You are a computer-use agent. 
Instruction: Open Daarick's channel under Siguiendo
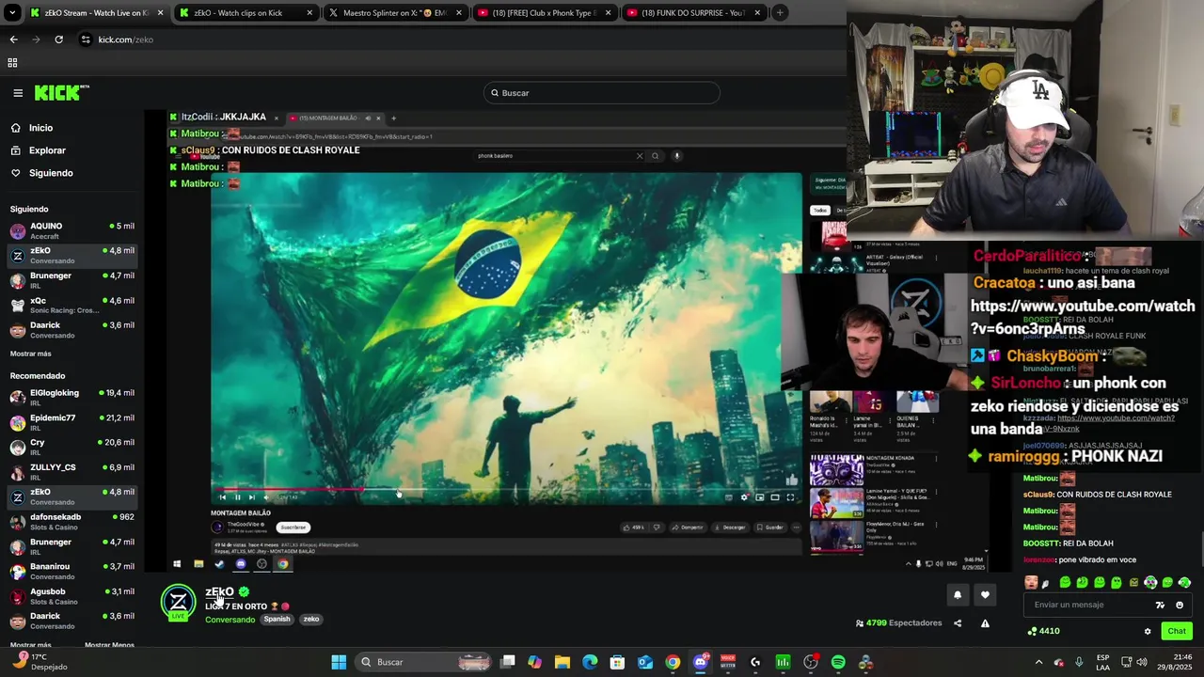click(71, 329)
